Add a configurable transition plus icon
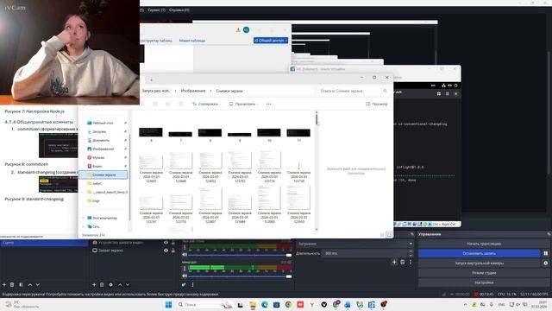This screenshot has height=311, width=552. tap(394, 262)
